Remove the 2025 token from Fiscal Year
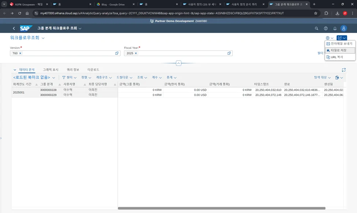 (x=136, y=53)
